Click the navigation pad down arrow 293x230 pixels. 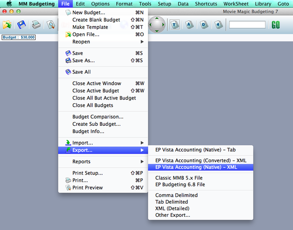[x=157, y=31]
